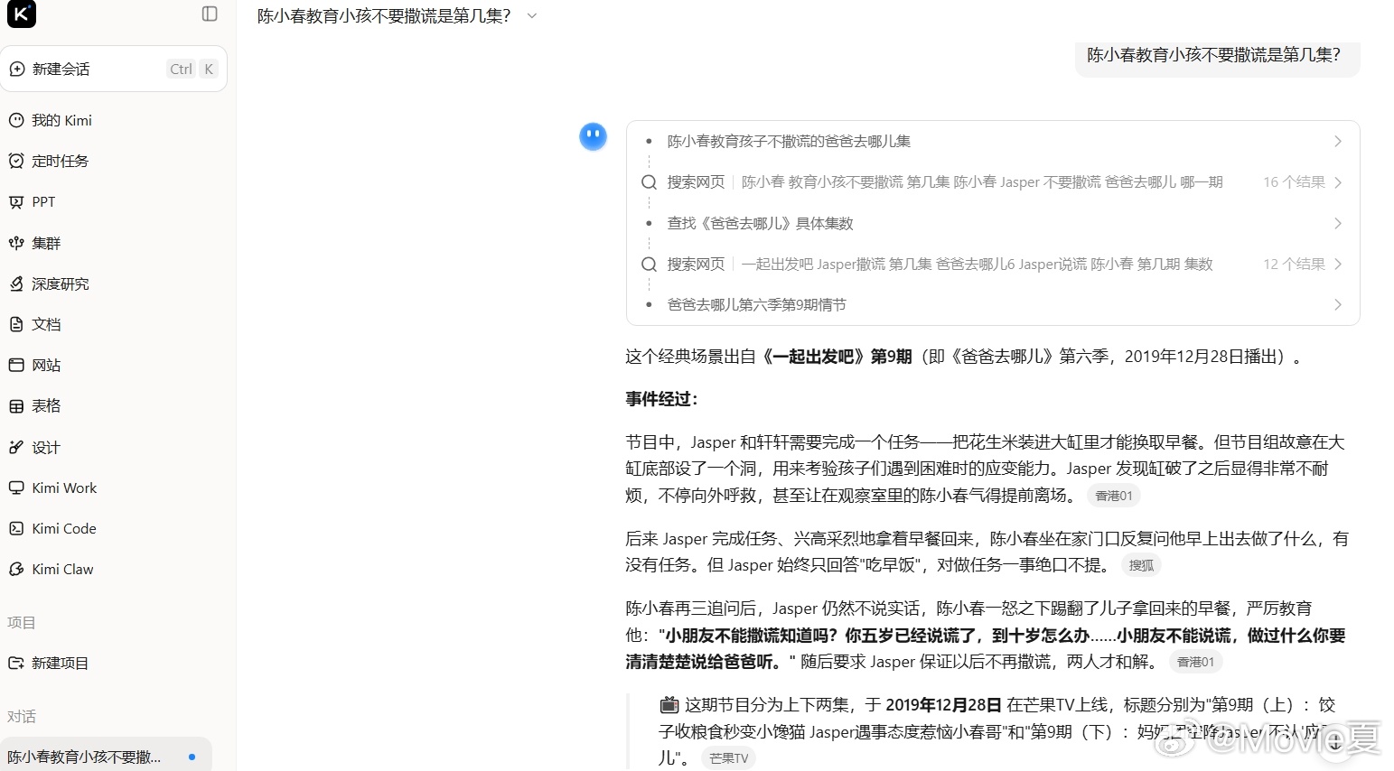Screen dimensions: 1394x771
Task: Click the 项目 section label
Action: click(22, 622)
